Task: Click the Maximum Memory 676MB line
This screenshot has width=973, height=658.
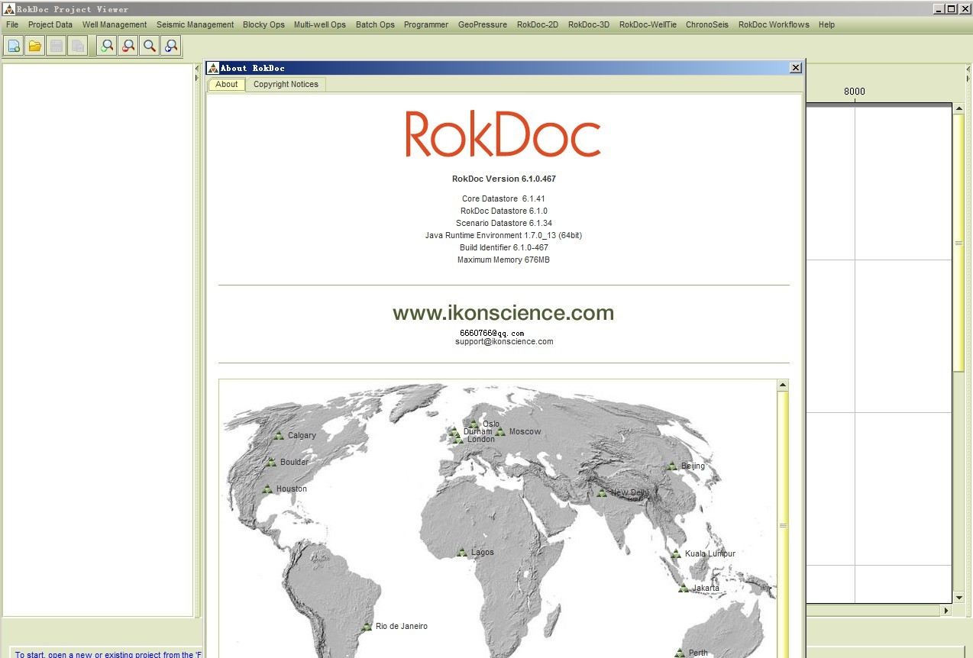Action: click(503, 260)
